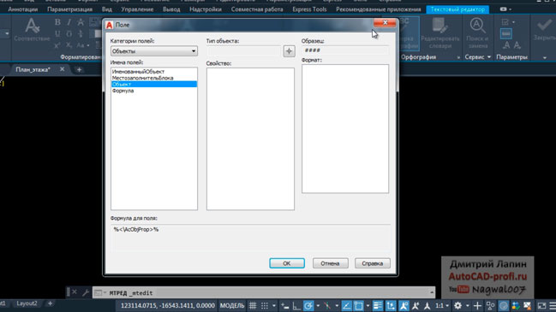
Task: Toggle drawing grid display
Action: 253,305
